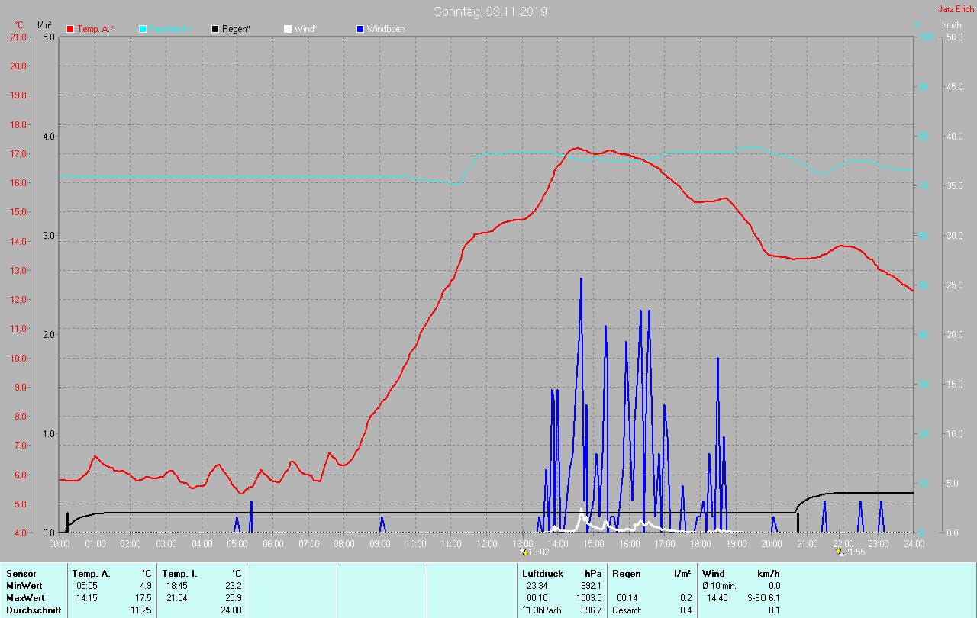Viewport: 977px width, 618px height.
Task: Click the 13:02 marker icon on the time axis
Action: point(524,552)
